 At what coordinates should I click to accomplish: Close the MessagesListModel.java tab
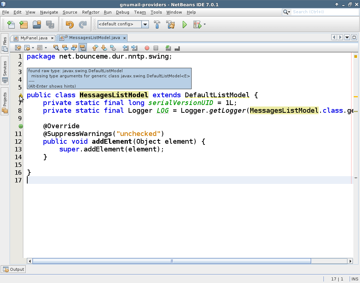(x=125, y=38)
